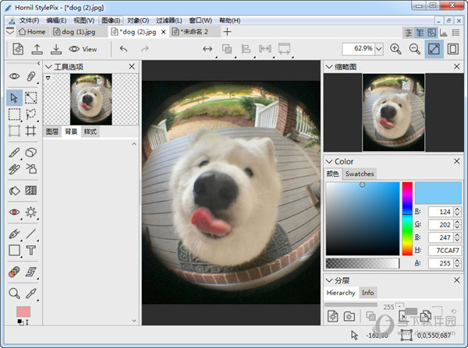Click the hex value field 7CCAF7
468x348 pixels.
click(445, 251)
